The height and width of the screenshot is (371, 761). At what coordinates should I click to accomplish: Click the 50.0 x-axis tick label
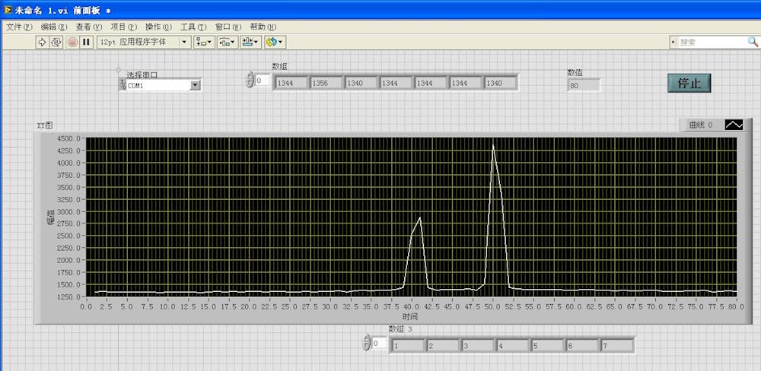pos(492,306)
